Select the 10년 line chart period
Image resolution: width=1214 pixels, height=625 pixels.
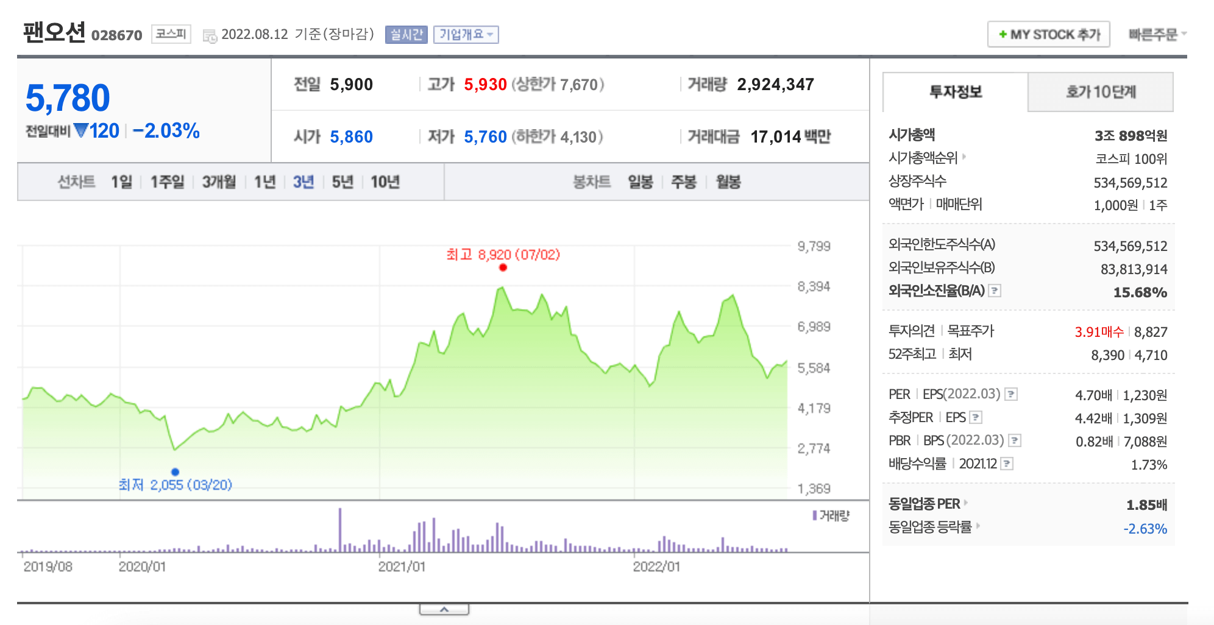click(x=385, y=182)
